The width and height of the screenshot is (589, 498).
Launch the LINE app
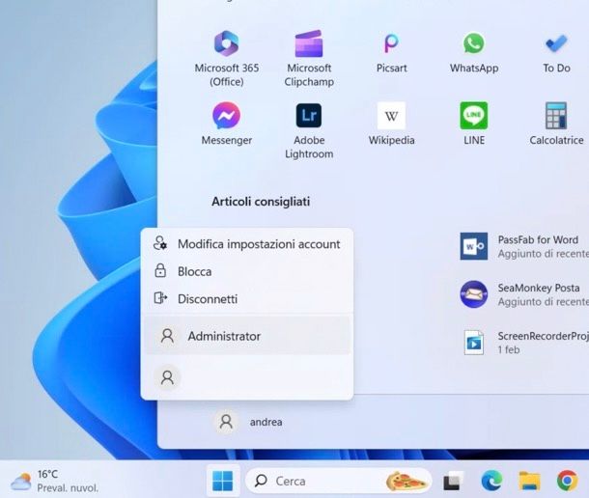[474, 124]
